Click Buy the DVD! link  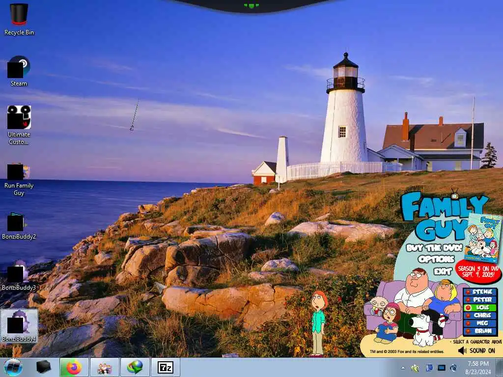point(434,247)
